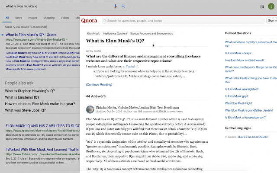Open the Elon Musk topic tag
Image resolution: width=277 pixels, height=173 pixels.
click(x=93, y=34)
